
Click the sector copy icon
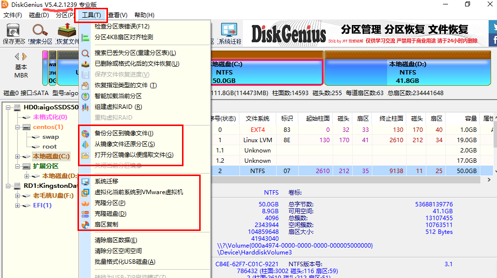(85, 225)
